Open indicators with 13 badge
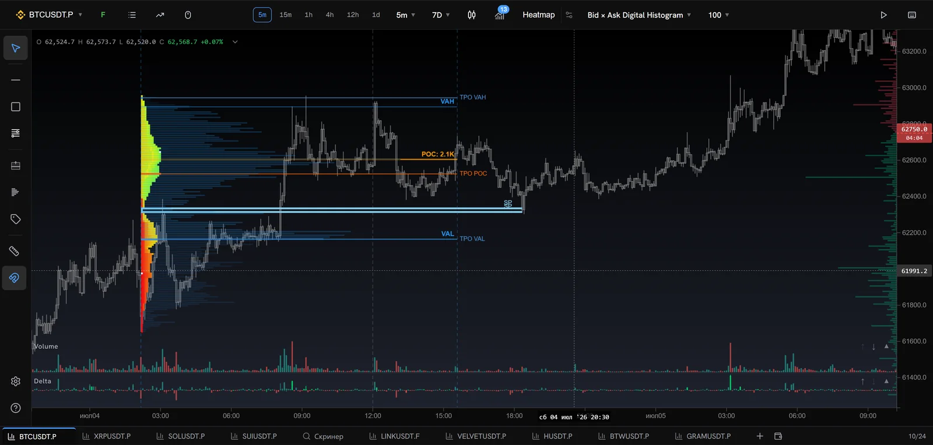This screenshot has height=445, width=933. (500, 14)
